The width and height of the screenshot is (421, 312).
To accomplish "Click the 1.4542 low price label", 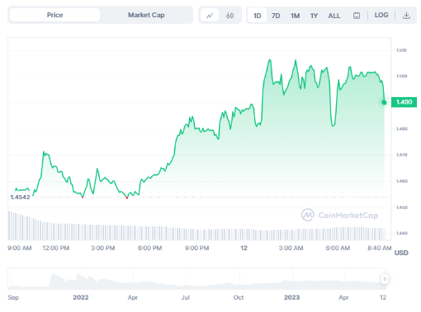I will (x=20, y=197).
